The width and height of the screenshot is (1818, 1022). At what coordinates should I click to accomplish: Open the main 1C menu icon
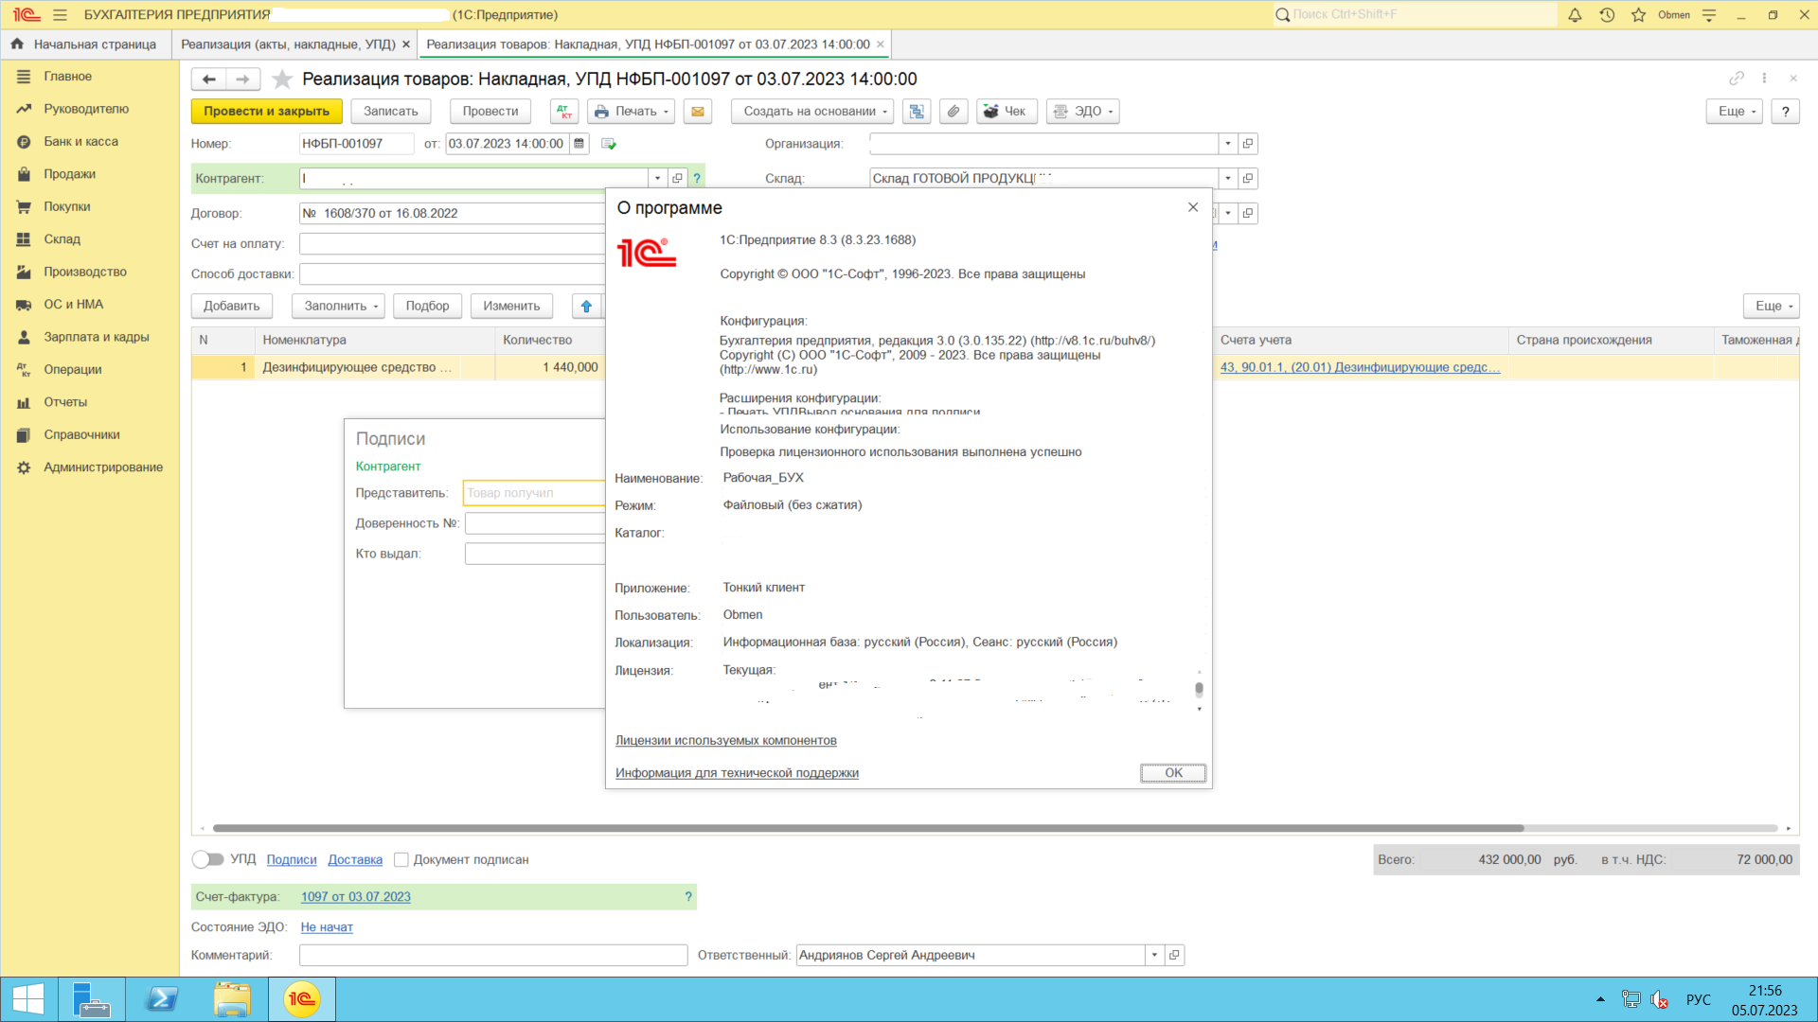tap(27, 15)
